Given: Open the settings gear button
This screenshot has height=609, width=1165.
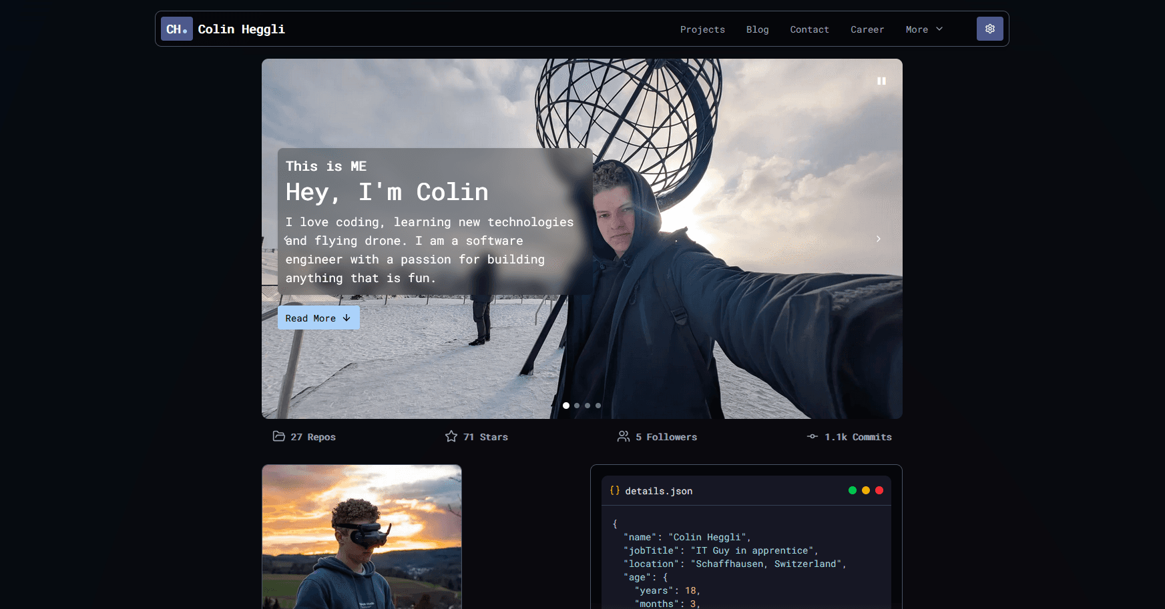Looking at the screenshot, I should (x=989, y=29).
